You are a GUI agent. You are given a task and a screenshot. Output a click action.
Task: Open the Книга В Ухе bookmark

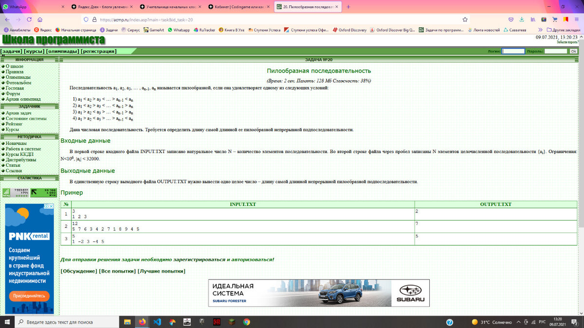[231, 30]
